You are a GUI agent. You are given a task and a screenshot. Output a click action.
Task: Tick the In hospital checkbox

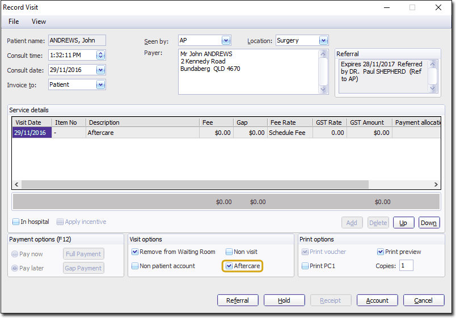point(16,222)
